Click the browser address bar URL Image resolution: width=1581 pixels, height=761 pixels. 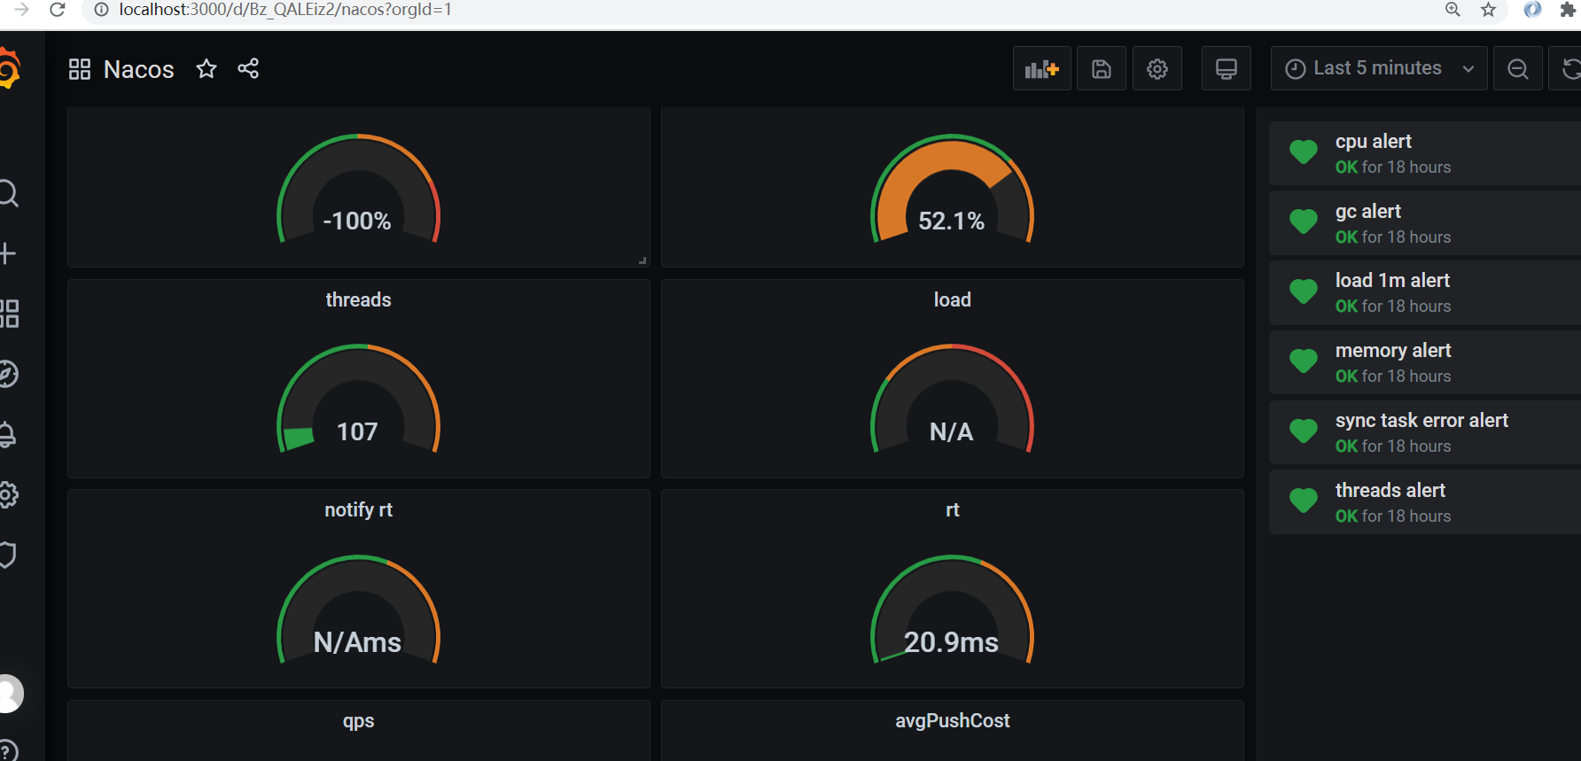click(285, 10)
